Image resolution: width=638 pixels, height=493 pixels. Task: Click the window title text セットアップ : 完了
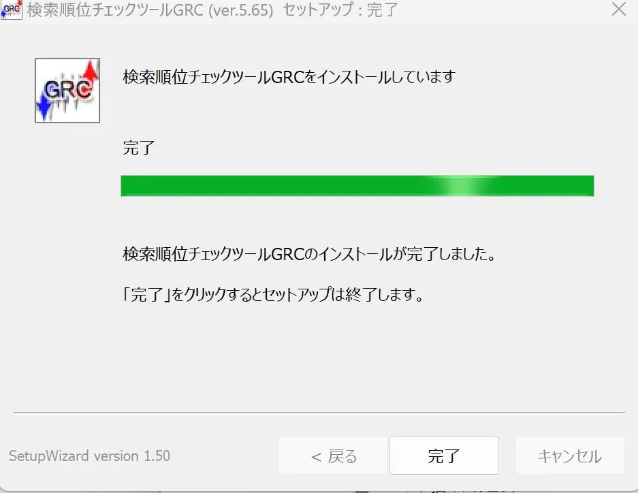(340, 10)
